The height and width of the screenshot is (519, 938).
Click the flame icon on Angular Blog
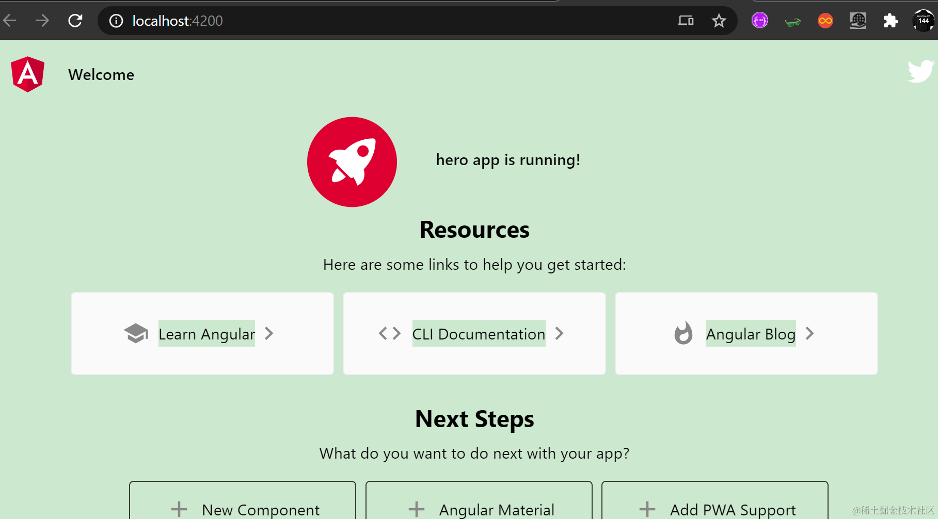[683, 333]
